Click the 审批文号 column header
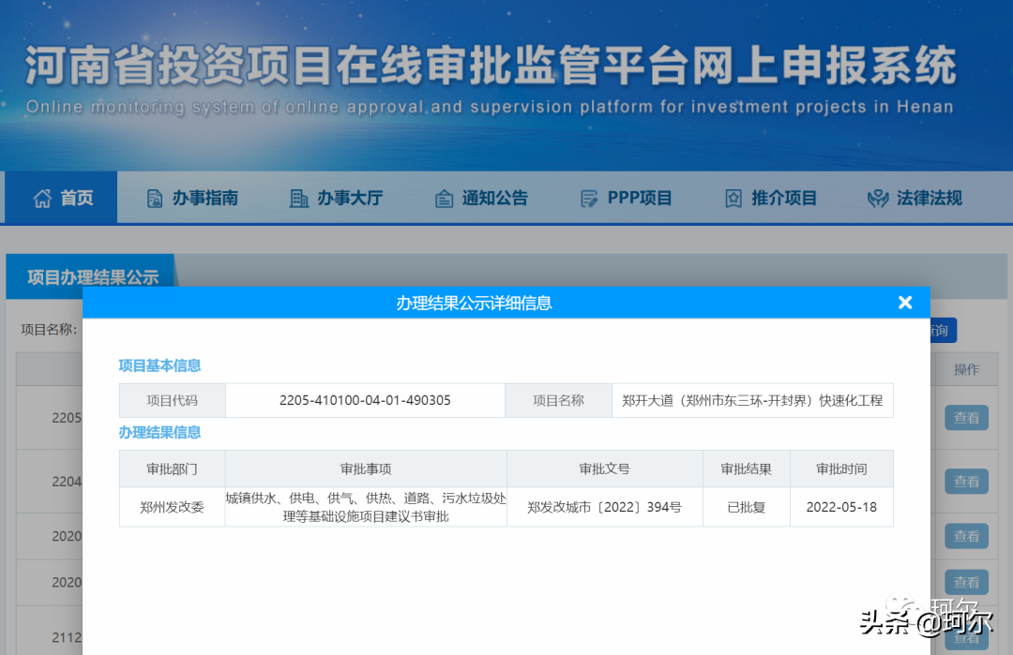This screenshot has height=655, width=1013. [x=605, y=469]
